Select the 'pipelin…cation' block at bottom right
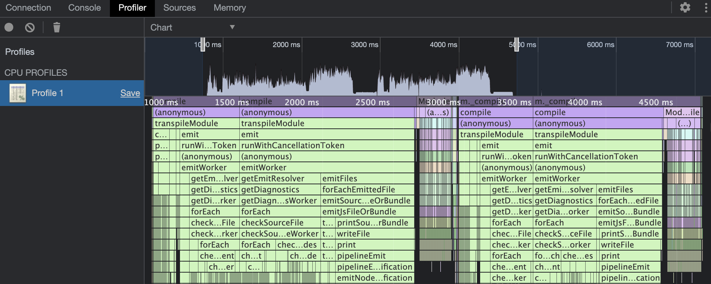This screenshot has height=284, width=711. [630, 278]
